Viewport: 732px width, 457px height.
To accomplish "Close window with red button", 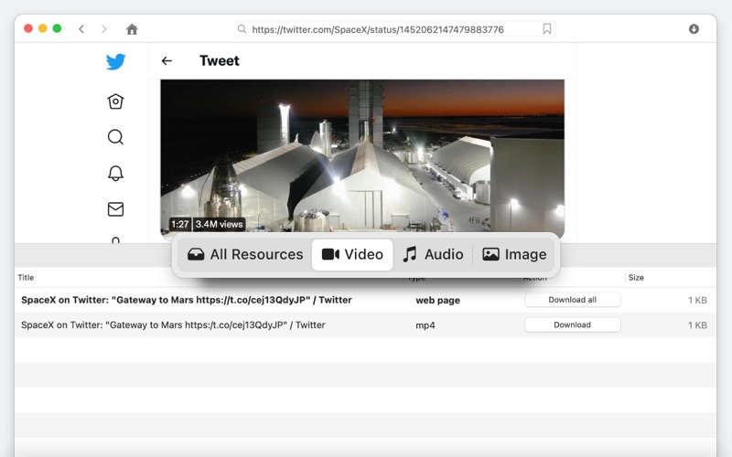I will [x=28, y=28].
